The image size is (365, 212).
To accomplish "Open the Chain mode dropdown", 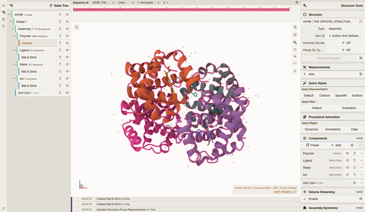I will click(x=125, y=3).
